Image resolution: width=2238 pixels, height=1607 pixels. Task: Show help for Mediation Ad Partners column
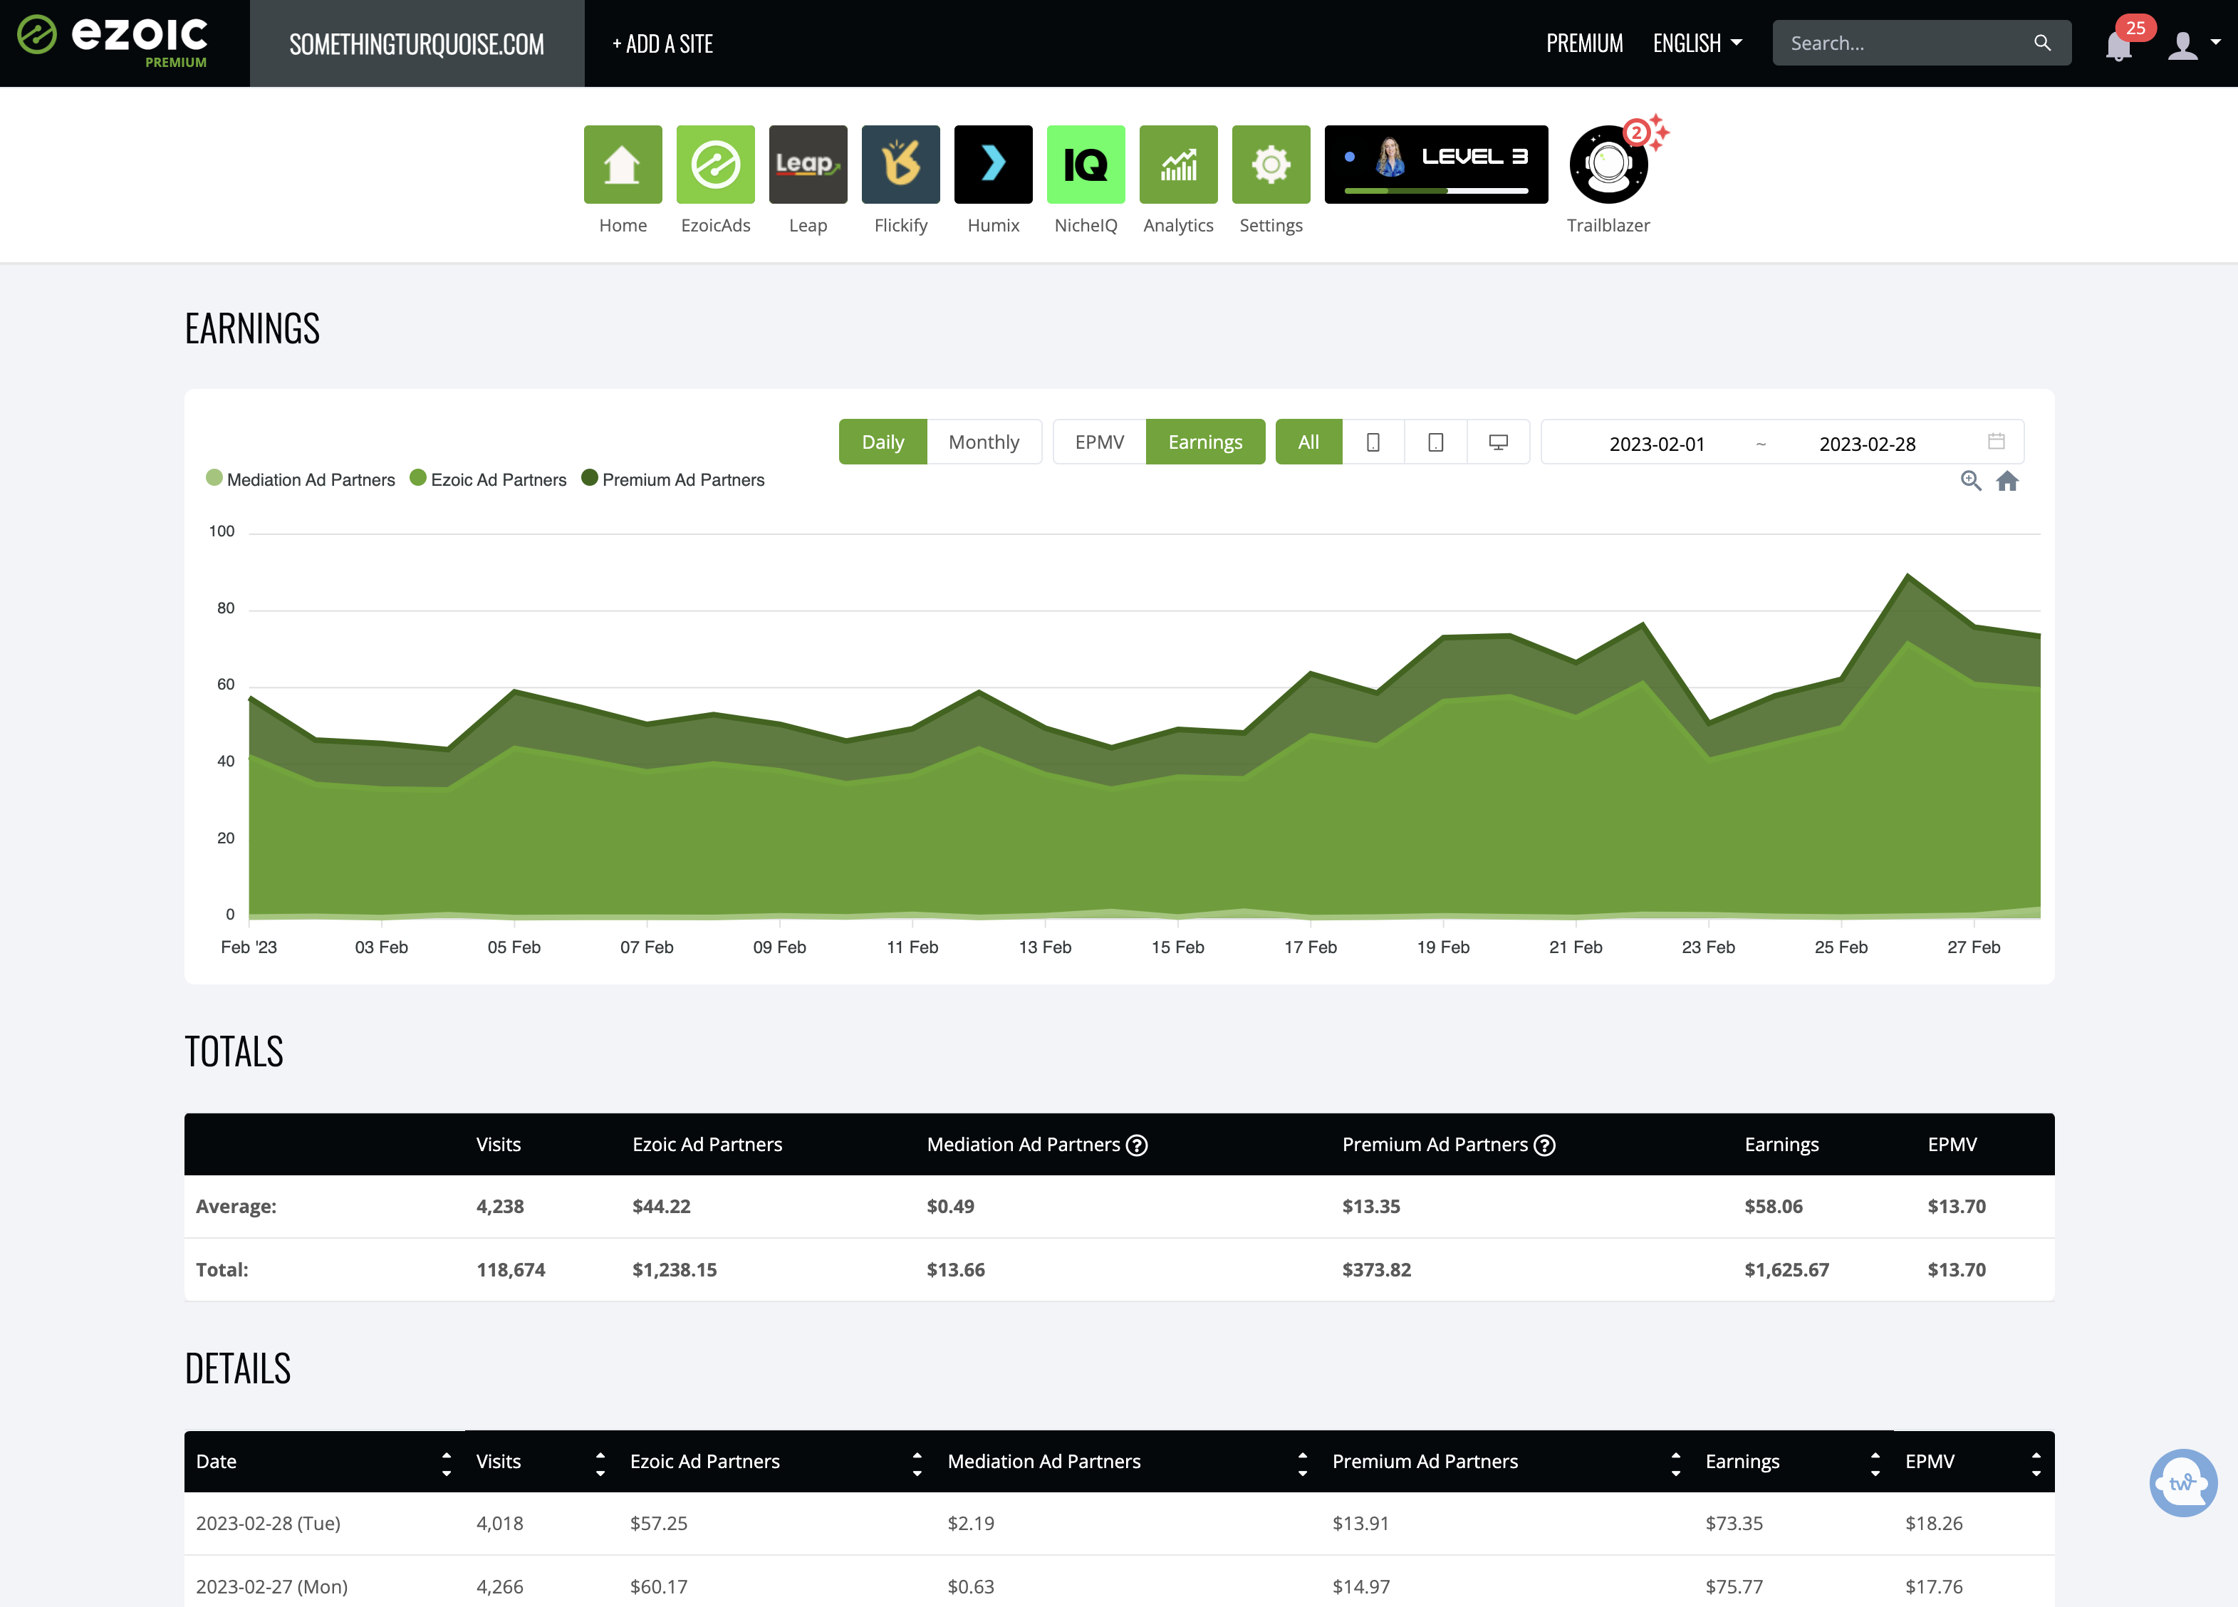(x=1137, y=1145)
